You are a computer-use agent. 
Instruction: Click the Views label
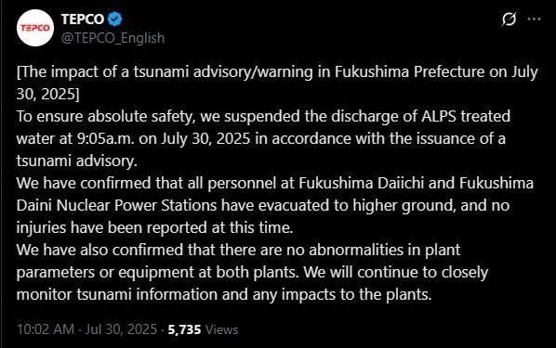tap(221, 329)
